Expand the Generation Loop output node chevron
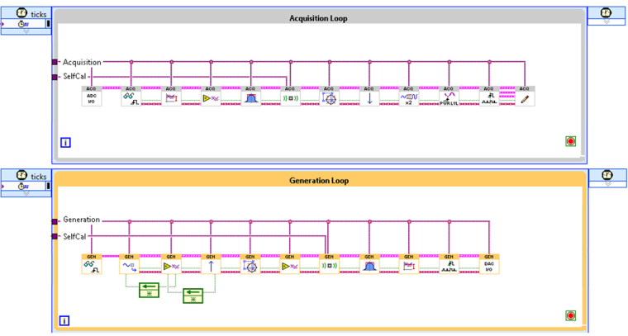 coord(607,183)
